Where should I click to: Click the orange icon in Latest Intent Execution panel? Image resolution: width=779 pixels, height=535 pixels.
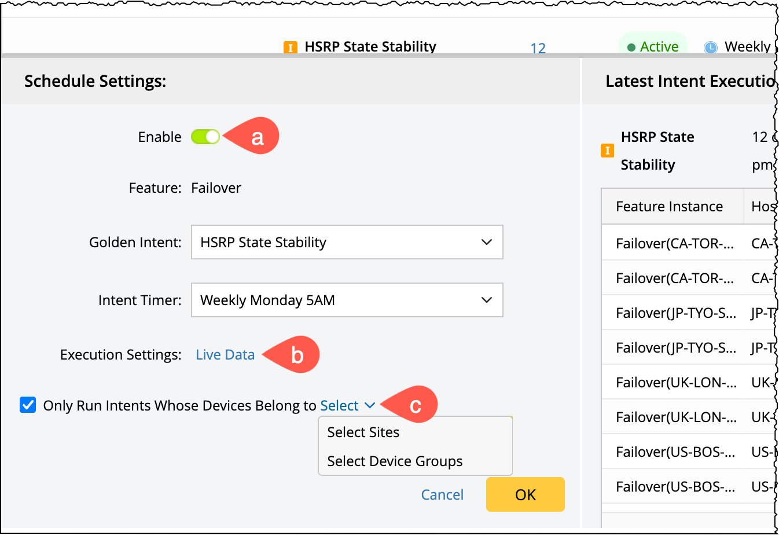[x=607, y=151]
